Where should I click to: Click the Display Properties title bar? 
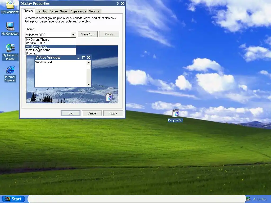pyautogui.click(x=72, y=4)
